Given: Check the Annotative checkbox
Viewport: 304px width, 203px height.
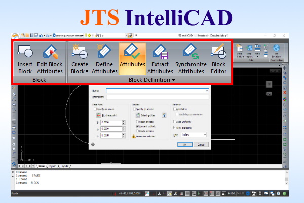Looking at the screenshot, I should point(174,109).
